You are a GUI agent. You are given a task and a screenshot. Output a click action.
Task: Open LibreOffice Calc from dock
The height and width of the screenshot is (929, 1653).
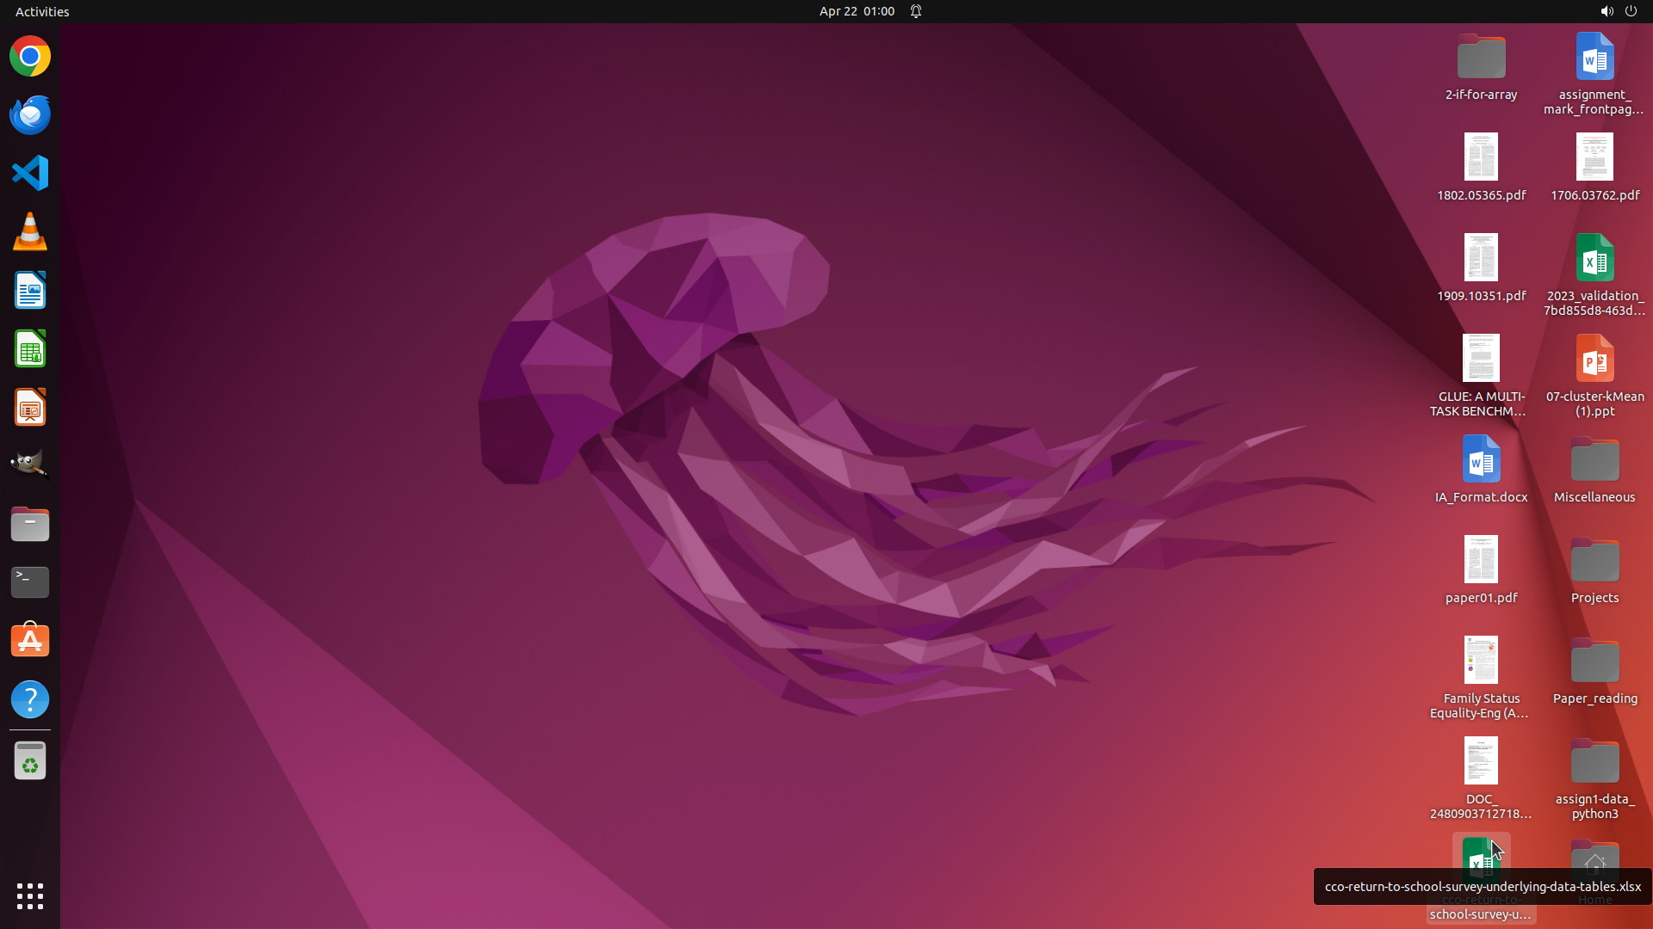30,349
